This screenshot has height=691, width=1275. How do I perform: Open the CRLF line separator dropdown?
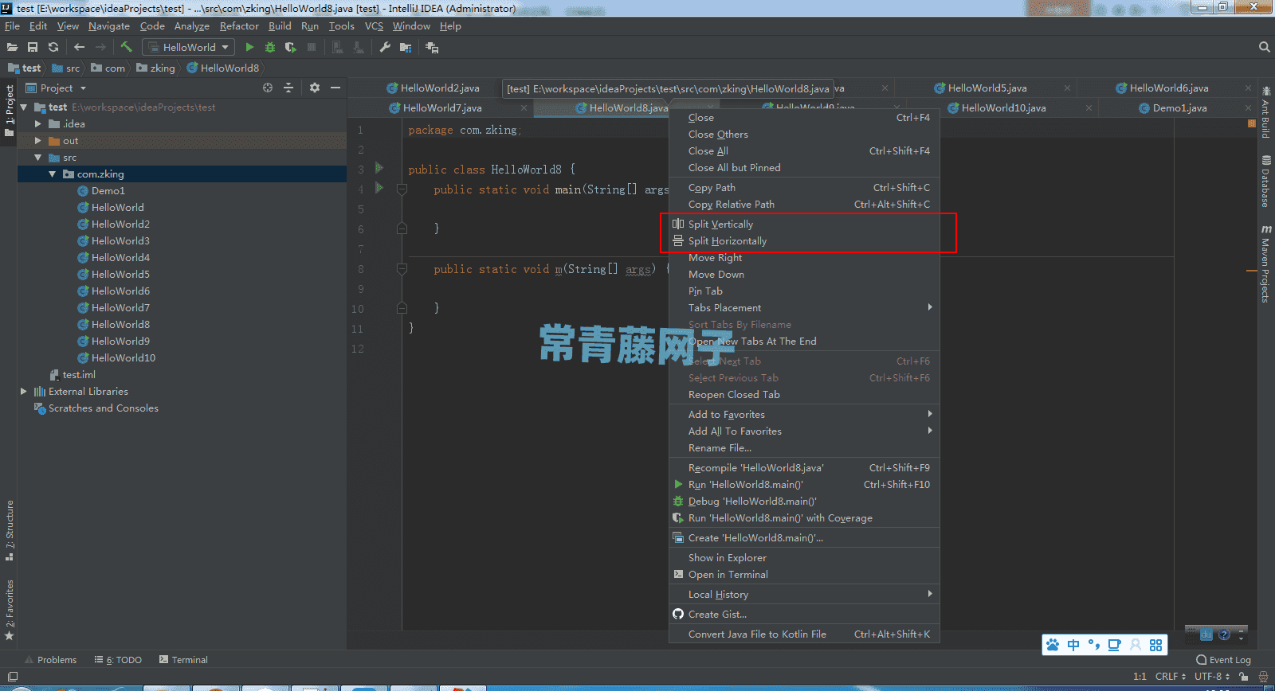1170,676
